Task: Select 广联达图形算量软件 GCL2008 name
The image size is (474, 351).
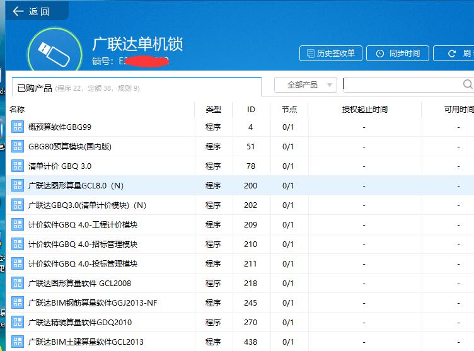Action: (80, 284)
